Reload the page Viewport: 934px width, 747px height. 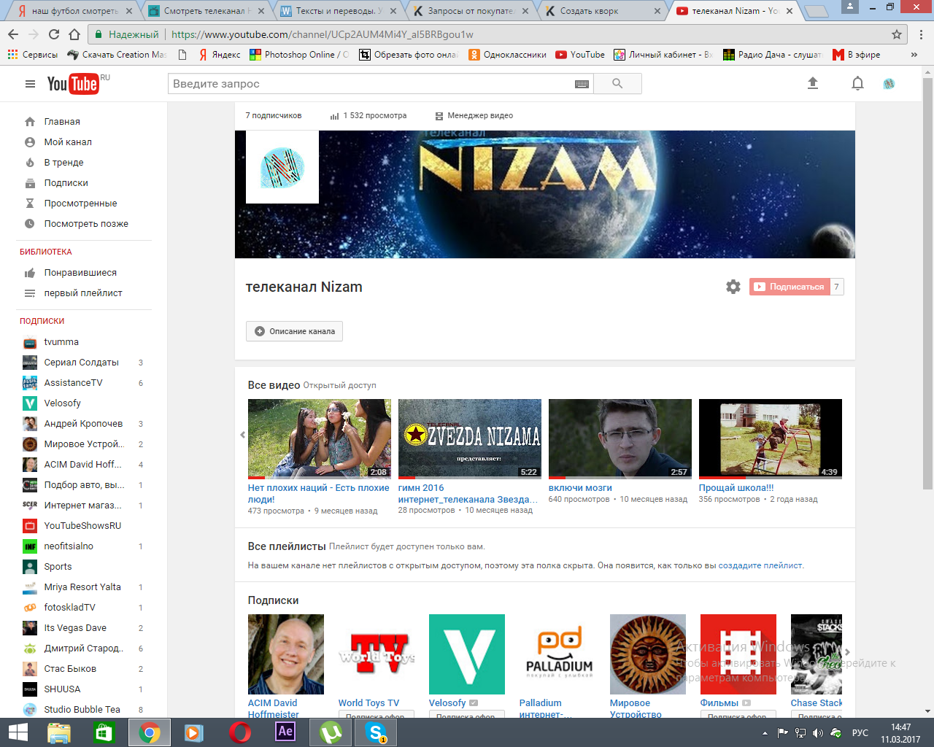pos(54,34)
